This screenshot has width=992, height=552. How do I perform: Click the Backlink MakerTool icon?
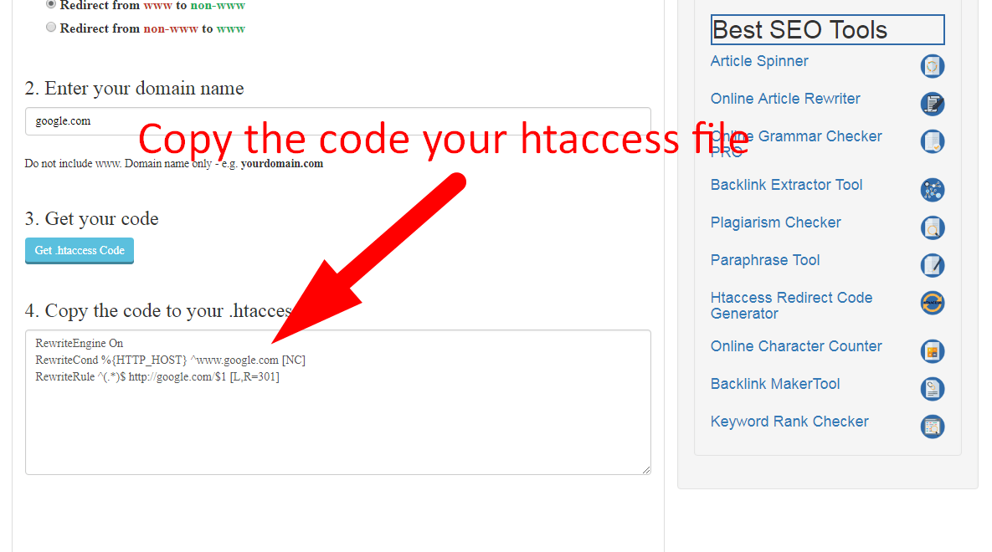932,389
